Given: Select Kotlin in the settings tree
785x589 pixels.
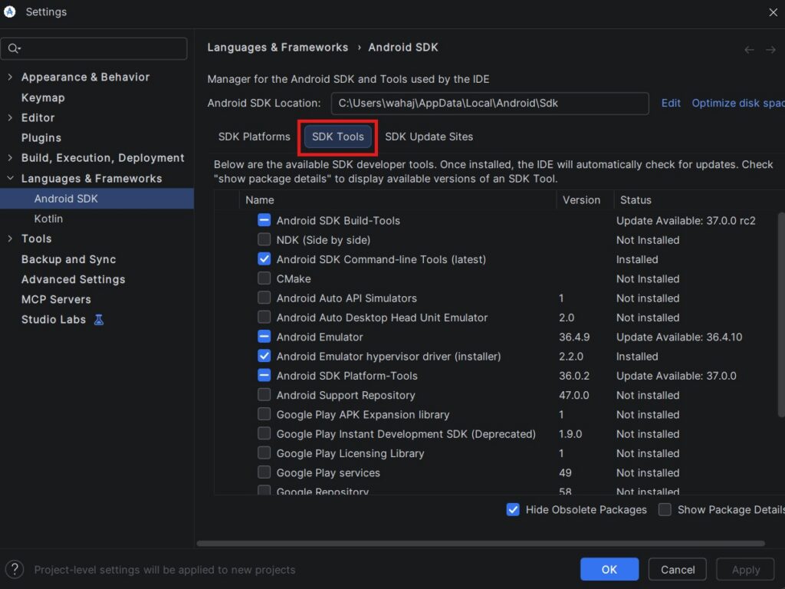Looking at the screenshot, I should pos(48,219).
